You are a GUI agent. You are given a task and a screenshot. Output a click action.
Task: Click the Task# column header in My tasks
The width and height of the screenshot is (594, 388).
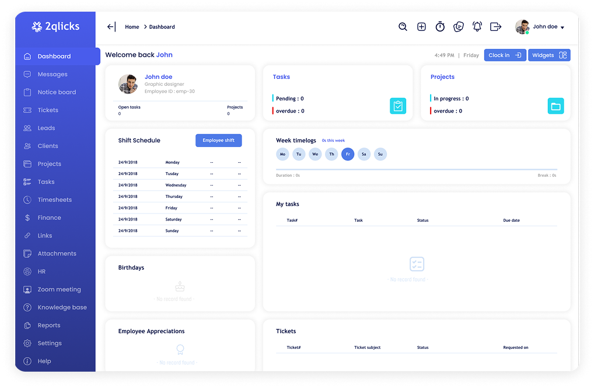pyautogui.click(x=292, y=220)
